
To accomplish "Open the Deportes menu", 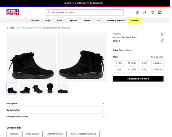I will (73, 21).
